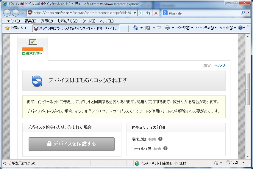Click the RSS feeds icon

pos(147,28)
